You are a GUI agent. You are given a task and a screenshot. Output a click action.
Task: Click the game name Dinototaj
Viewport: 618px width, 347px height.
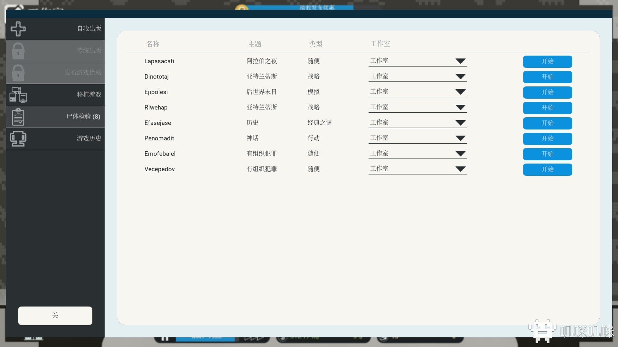(x=156, y=76)
